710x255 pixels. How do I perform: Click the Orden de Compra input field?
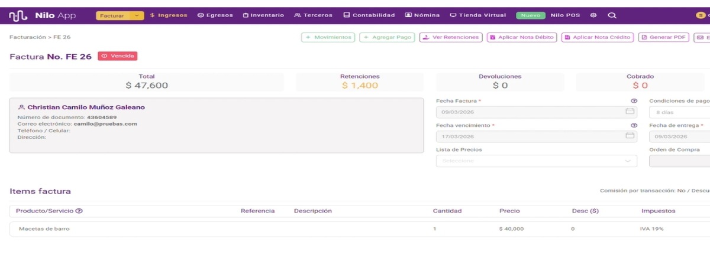[679, 161]
